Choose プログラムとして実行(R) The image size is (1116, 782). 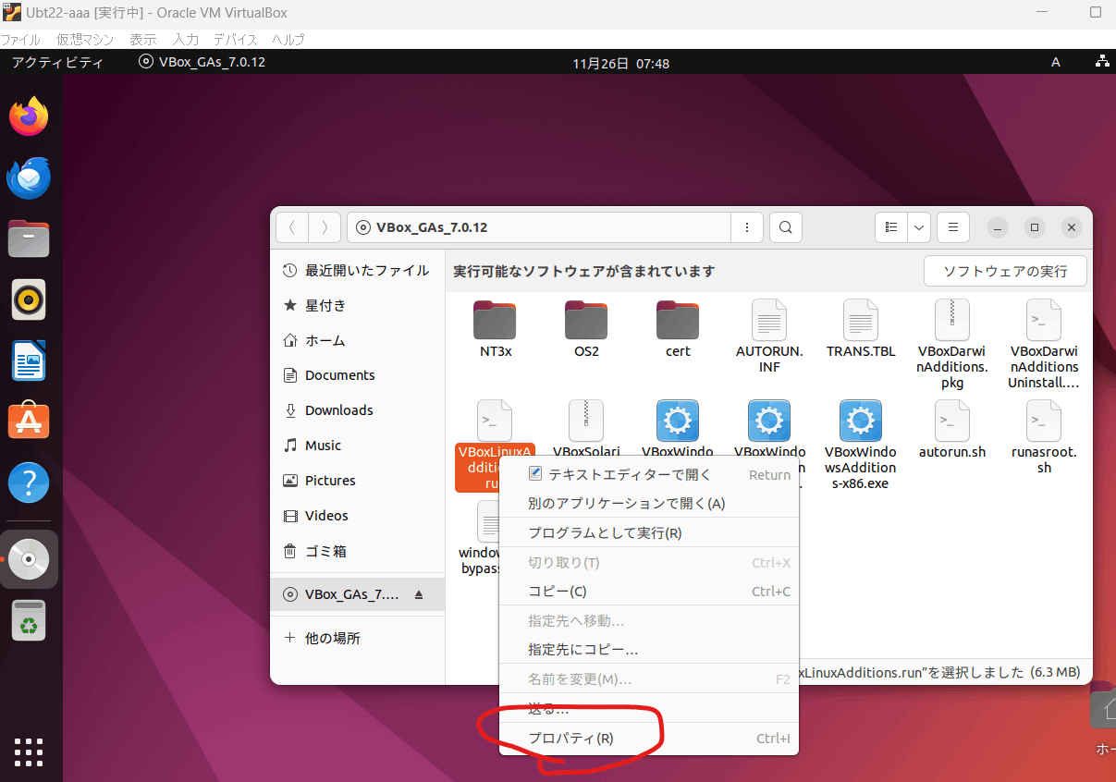click(x=649, y=533)
